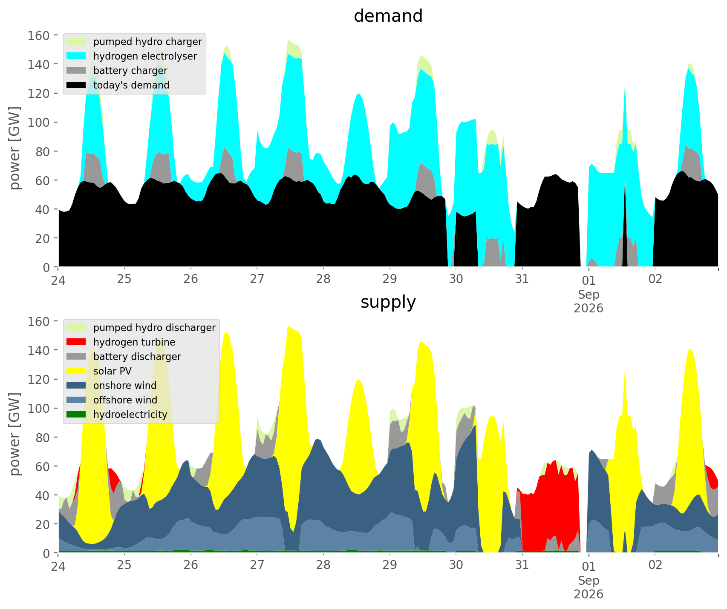Click the 30 tick on supply x-axis
The height and width of the screenshot is (609, 727).
[x=456, y=565]
